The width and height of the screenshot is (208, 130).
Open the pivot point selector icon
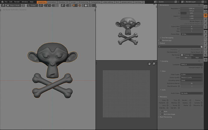click(x=41, y=5)
